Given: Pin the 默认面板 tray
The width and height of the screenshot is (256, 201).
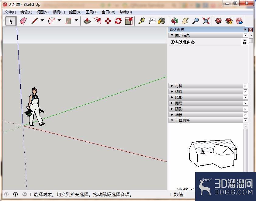Looking at the screenshot, I should 245,29.
